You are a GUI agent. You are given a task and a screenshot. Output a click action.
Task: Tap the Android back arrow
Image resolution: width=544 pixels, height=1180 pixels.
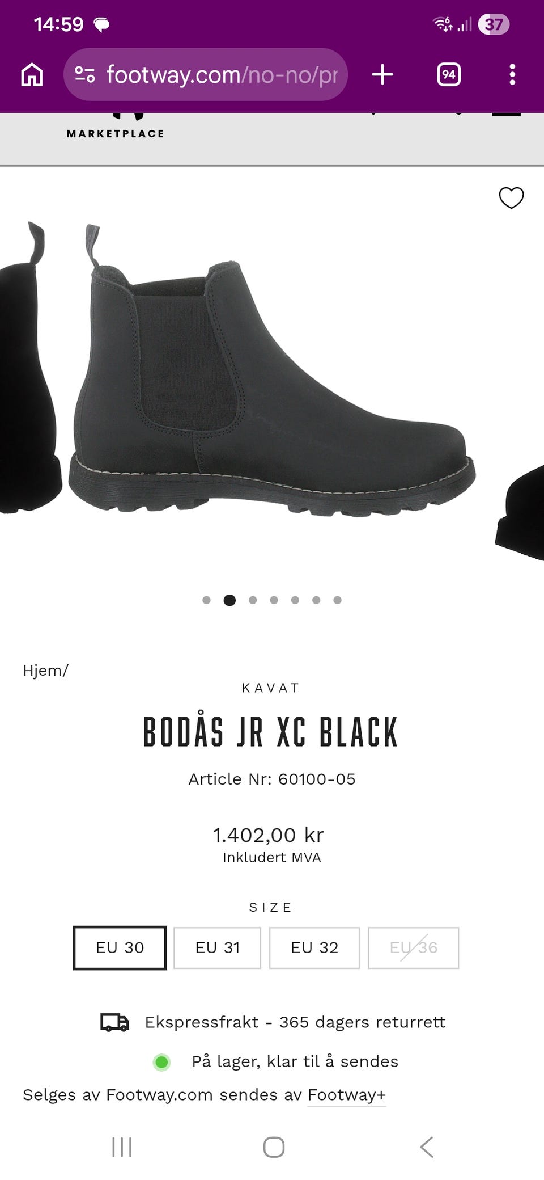(x=426, y=1147)
